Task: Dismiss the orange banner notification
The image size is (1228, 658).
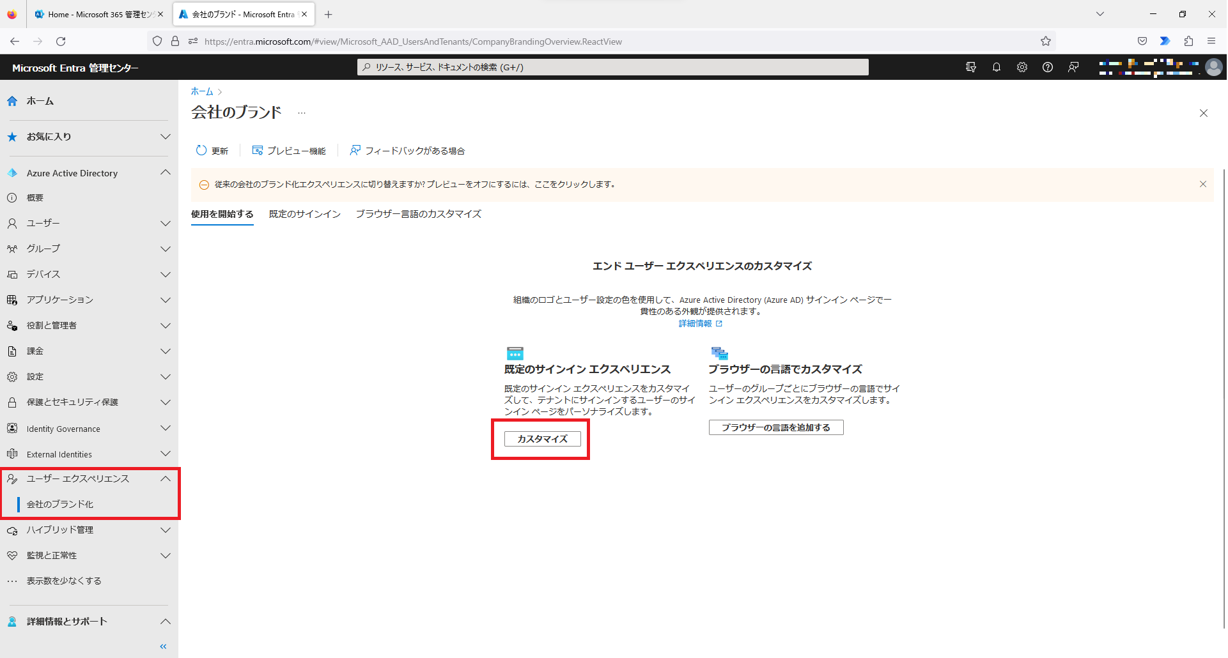Action: click(1203, 184)
